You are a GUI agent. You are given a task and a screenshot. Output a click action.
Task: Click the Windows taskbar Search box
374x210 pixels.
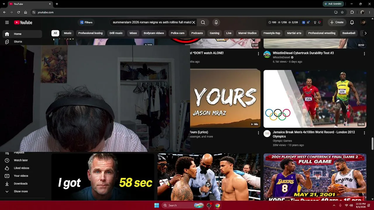(183, 205)
